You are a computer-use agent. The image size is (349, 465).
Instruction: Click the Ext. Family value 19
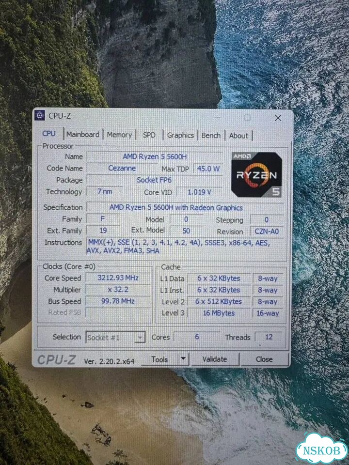click(x=103, y=231)
